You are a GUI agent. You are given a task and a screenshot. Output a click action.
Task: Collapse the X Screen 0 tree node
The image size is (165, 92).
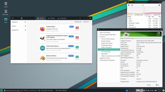98,37
